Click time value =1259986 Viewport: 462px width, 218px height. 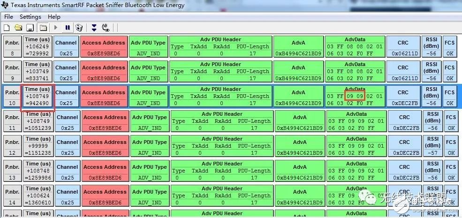click(38, 178)
